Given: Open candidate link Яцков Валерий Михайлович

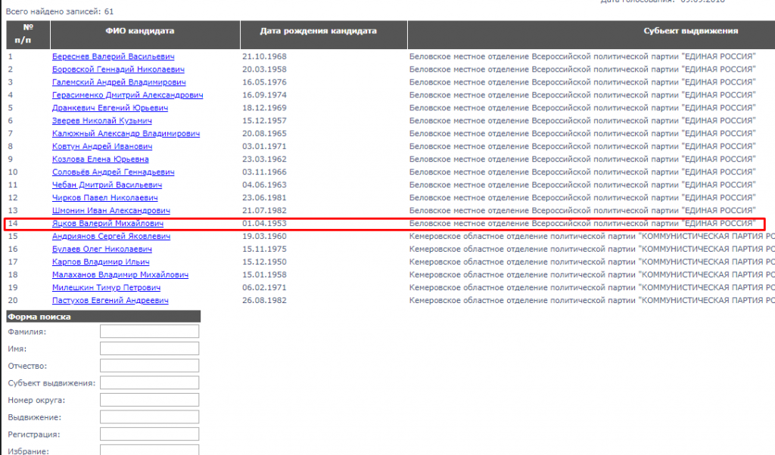Looking at the screenshot, I should (107, 224).
